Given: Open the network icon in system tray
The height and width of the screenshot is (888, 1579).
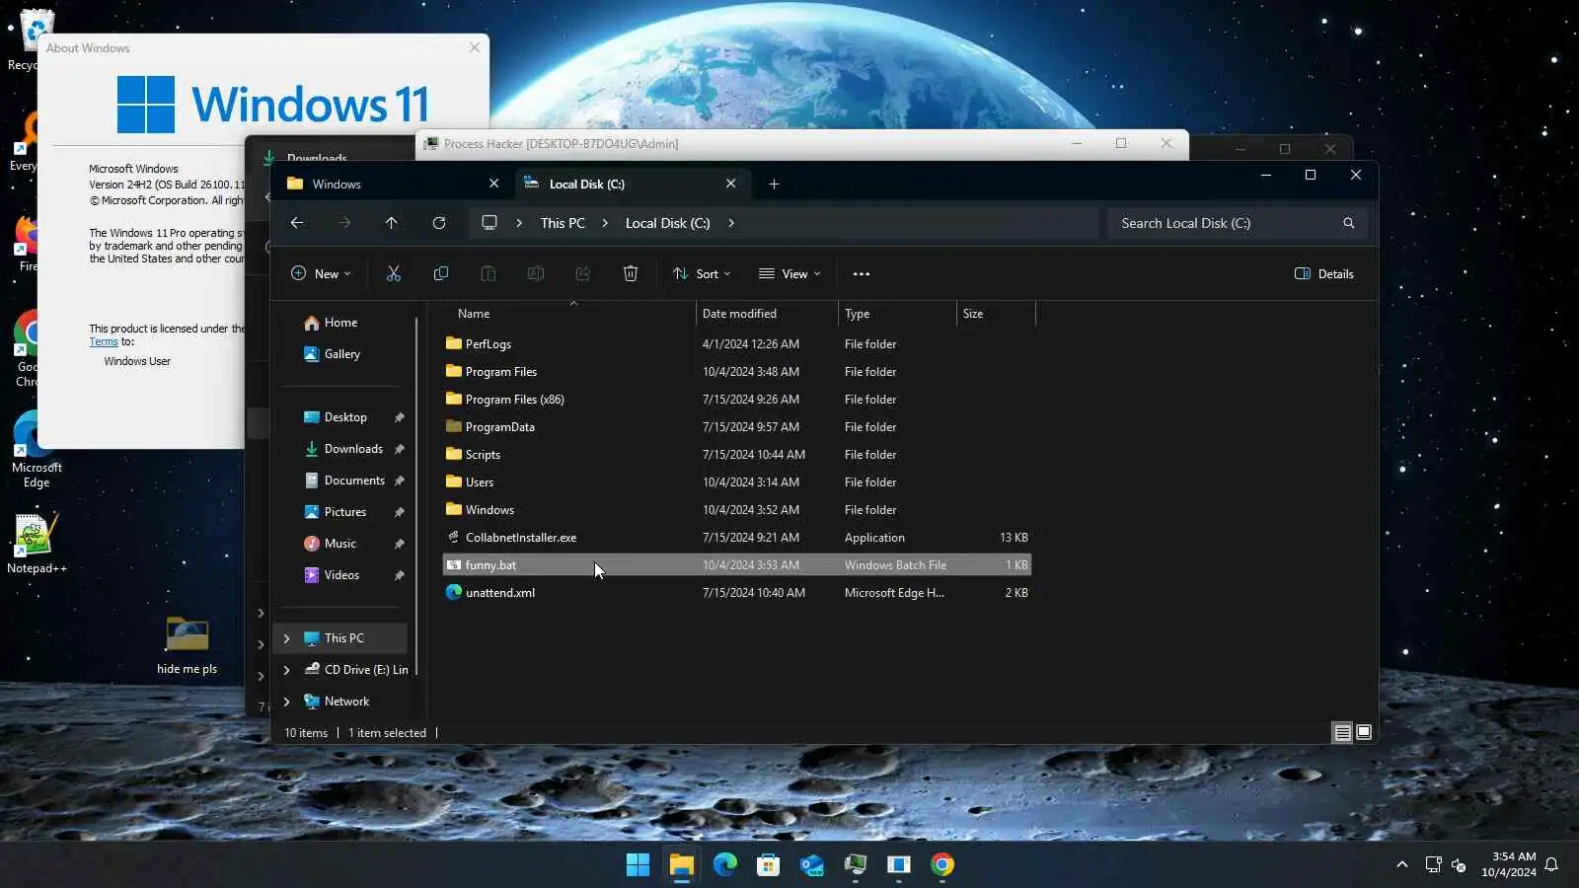Looking at the screenshot, I should click(1434, 865).
